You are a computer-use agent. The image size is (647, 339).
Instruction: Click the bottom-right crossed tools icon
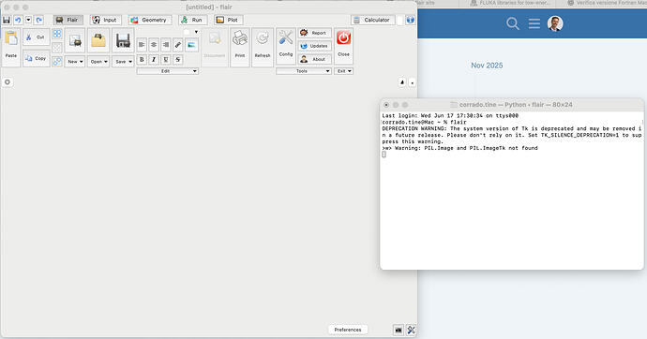click(x=411, y=330)
